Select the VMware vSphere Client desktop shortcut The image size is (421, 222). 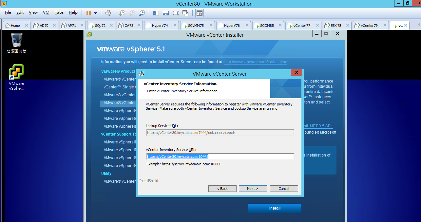pos(17,77)
